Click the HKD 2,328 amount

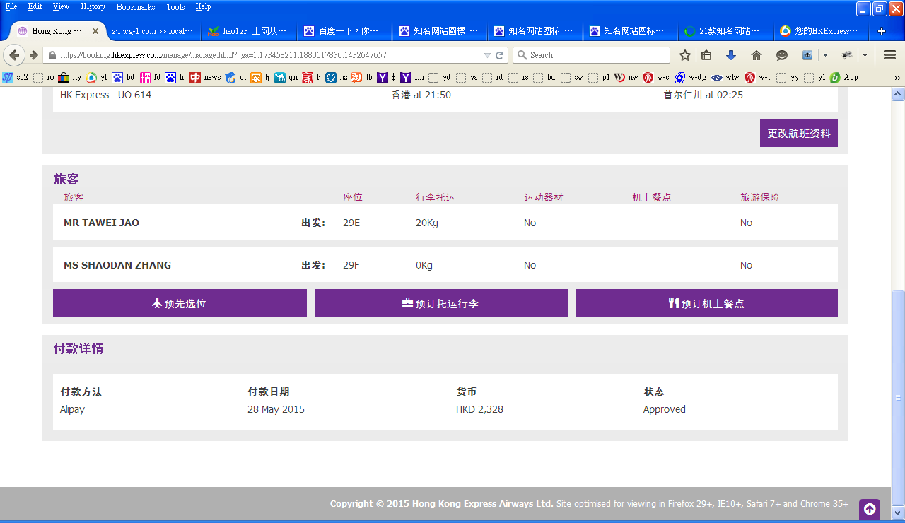[479, 409]
